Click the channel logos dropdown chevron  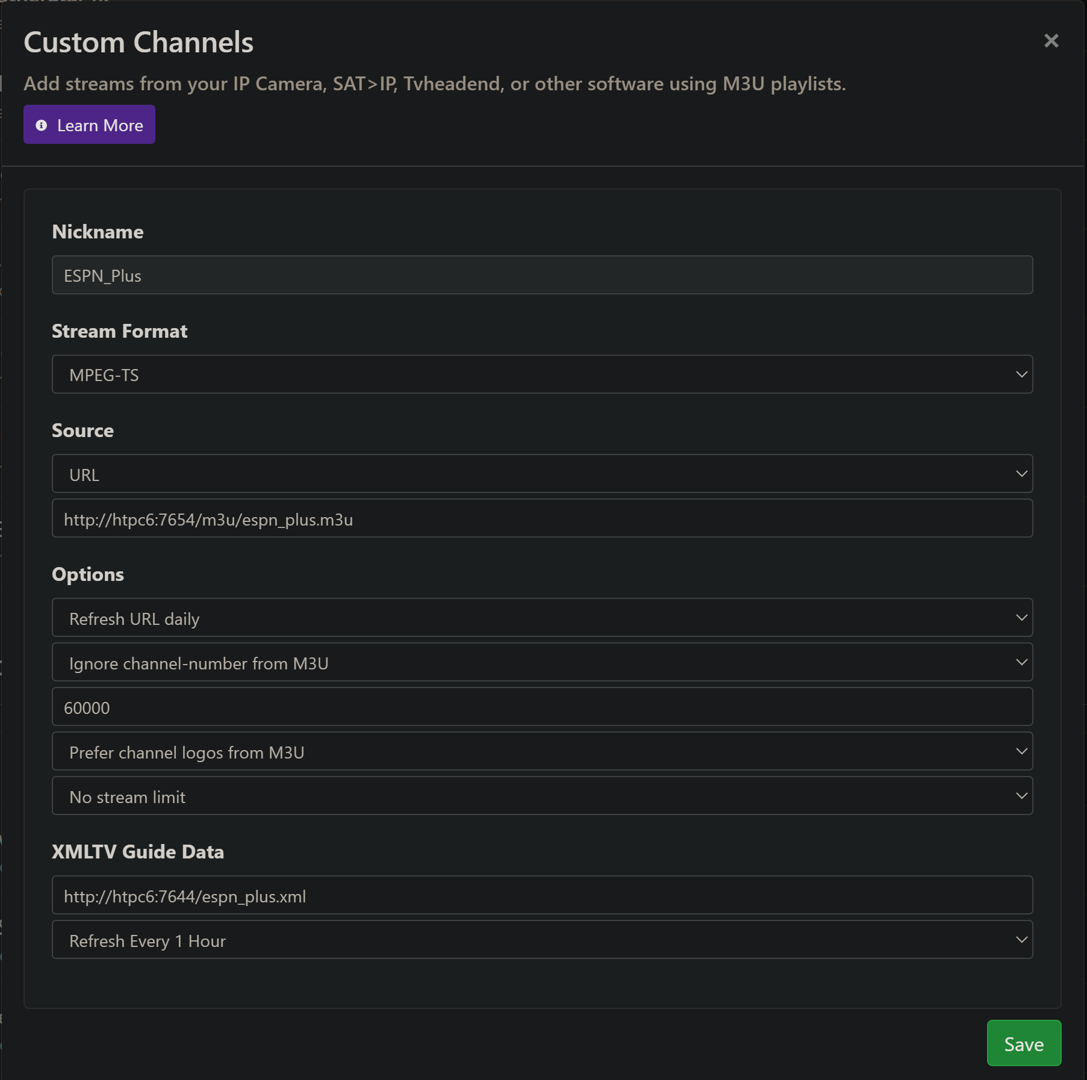pos(1021,751)
